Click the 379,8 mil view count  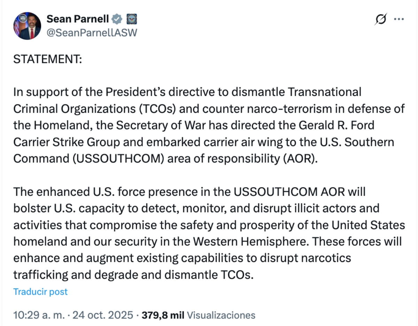point(163,315)
